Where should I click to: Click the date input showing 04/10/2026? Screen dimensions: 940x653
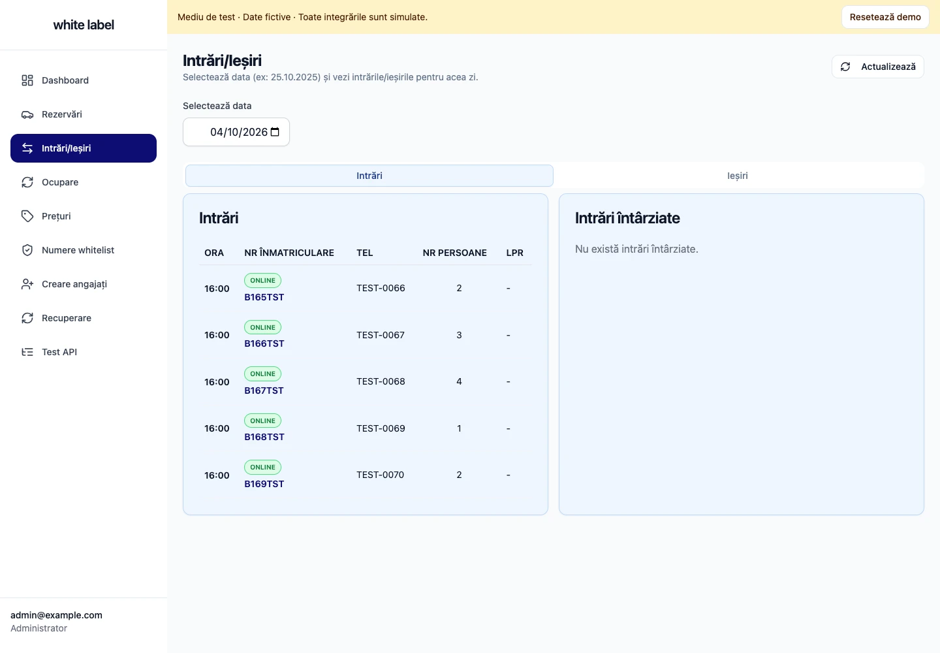click(236, 132)
